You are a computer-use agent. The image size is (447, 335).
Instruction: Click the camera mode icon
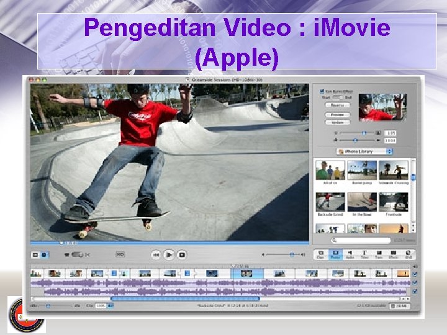click(66, 255)
